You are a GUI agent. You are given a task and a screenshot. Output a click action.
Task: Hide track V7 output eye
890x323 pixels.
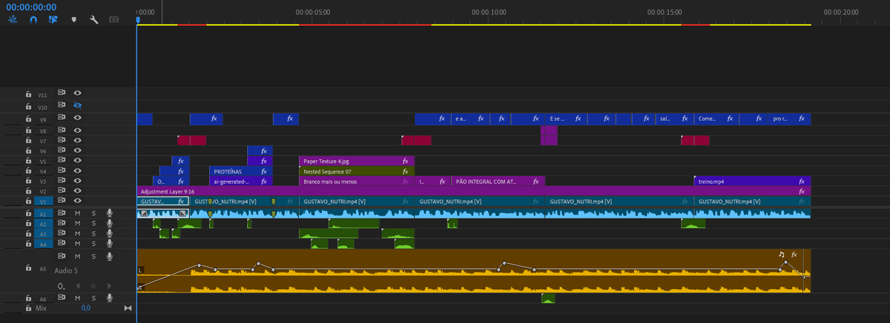pyautogui.click(x=77, y=139)
